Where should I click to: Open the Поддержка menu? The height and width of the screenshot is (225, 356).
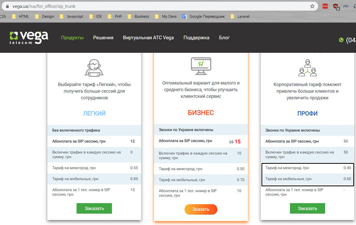pyautogui.click(x=196, y=38)
